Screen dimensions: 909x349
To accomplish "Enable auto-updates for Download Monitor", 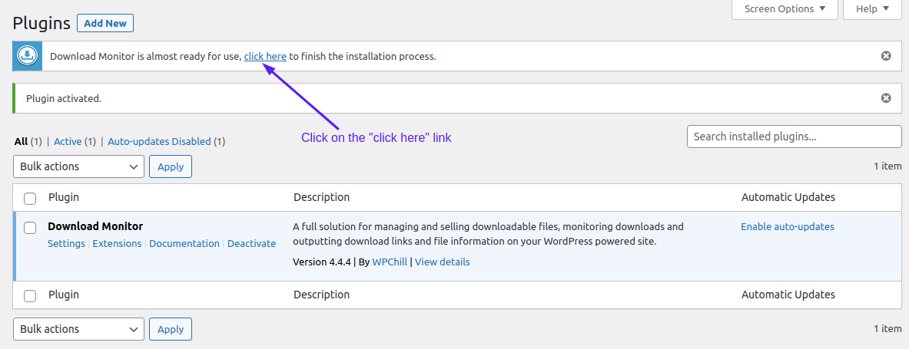I will (x=788, y=227).
